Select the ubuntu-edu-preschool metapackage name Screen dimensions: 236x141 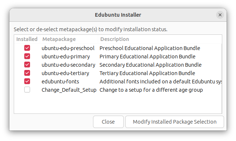(x=68, y=48)
